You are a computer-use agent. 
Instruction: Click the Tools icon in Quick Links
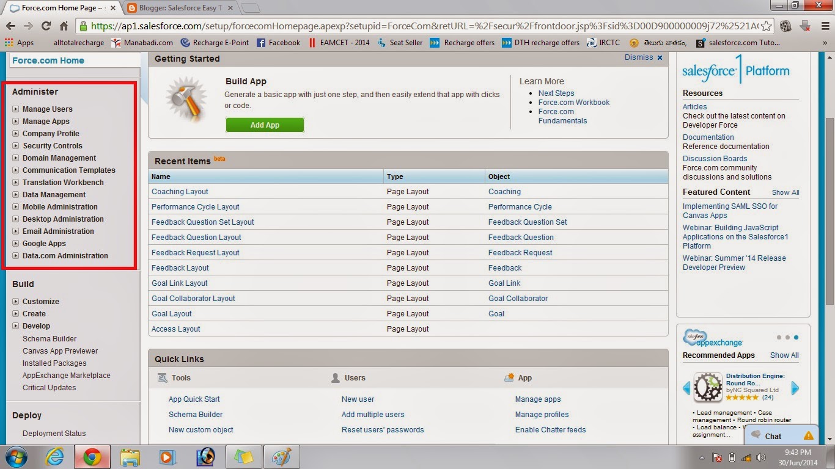[x=162, y=377]
